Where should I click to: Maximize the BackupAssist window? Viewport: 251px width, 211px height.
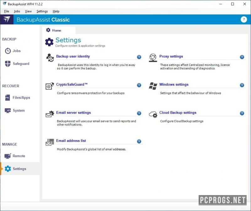[232, 4]
